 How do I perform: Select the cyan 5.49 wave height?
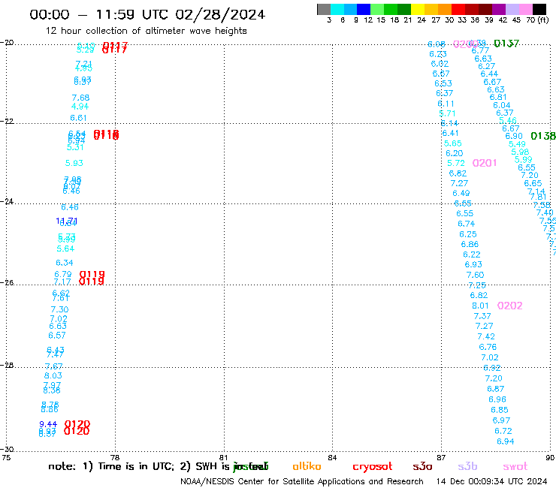coord(517,144)
